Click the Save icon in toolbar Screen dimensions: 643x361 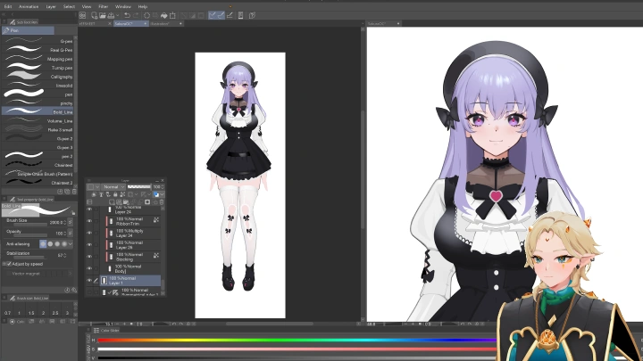(x=111, y=15)
